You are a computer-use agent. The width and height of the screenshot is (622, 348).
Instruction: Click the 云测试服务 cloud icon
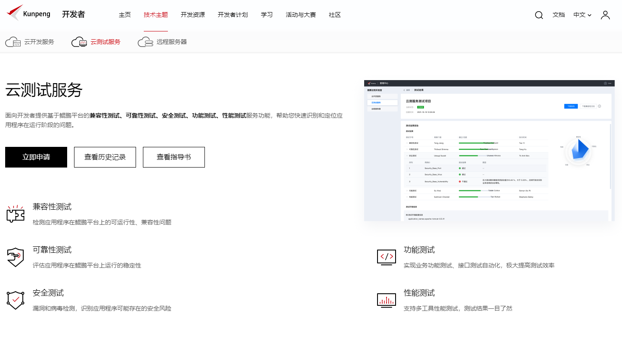coord(79,42)
